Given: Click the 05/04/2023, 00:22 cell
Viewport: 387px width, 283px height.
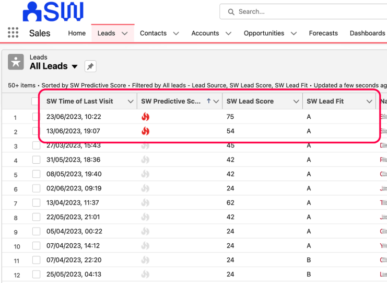Looking at the screenshot, I should click(x=74, y=231).
